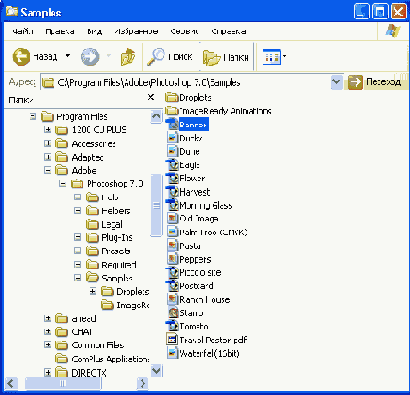Open the Справка menu
The image size is (410, 395).
tap(229, 31)
